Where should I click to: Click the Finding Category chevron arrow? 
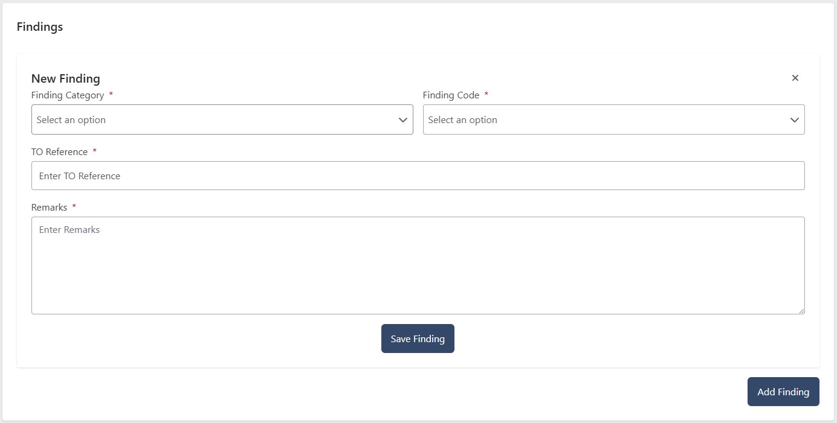(403, 120)
